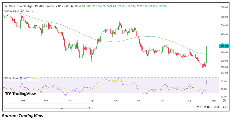Click the 2026 time axis label

(x=23, y=100)
